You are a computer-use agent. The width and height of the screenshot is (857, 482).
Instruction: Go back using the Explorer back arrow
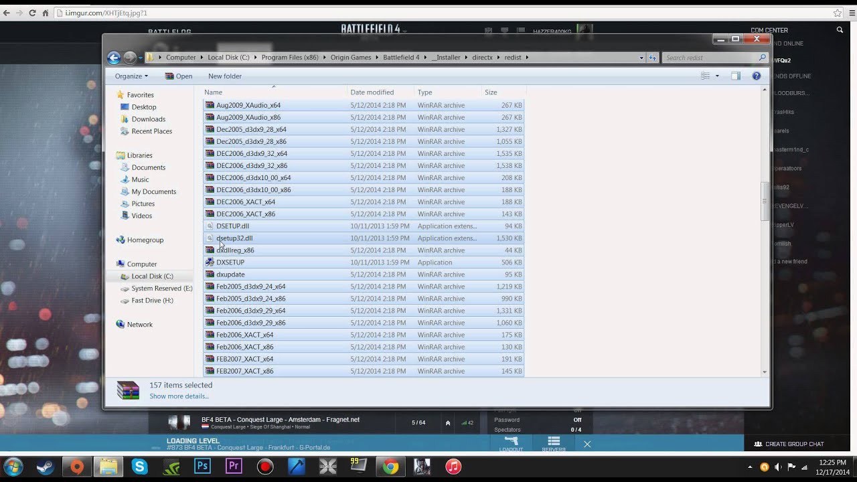coord(114,58)
